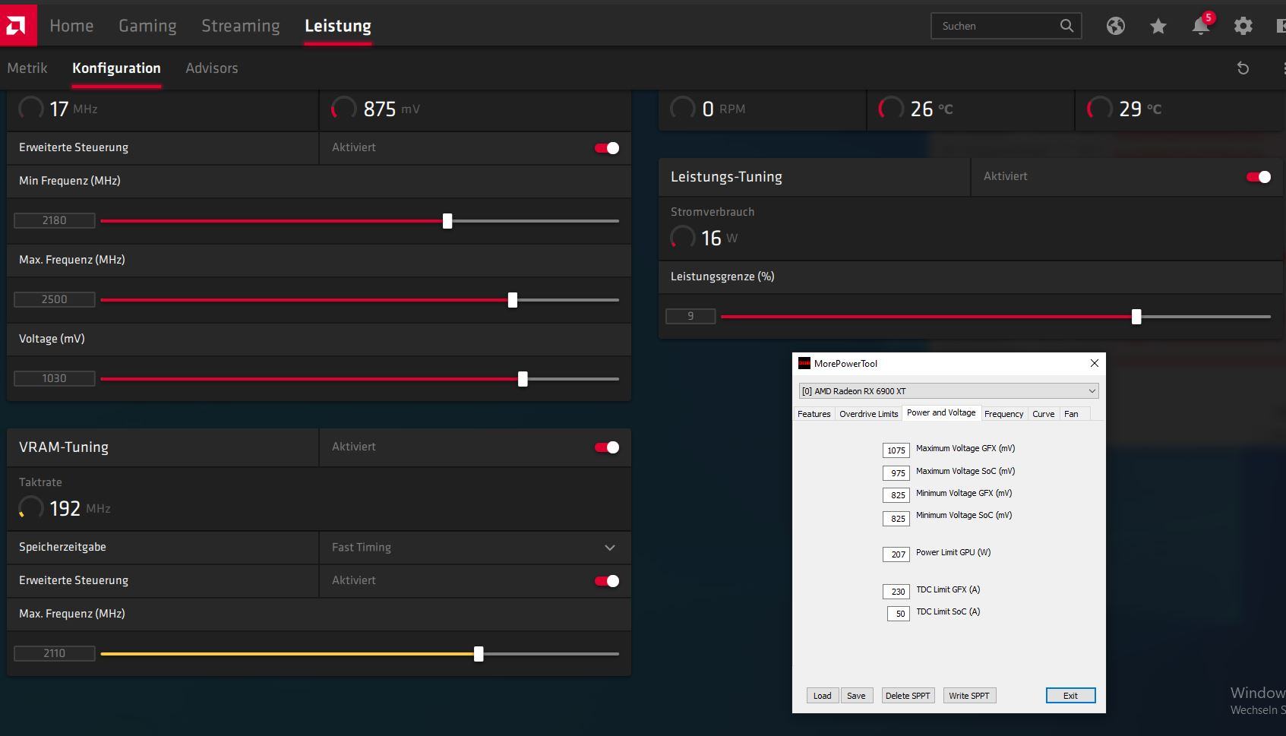
Task: Switch to Metrik subtab
Action: pos(27,68)
